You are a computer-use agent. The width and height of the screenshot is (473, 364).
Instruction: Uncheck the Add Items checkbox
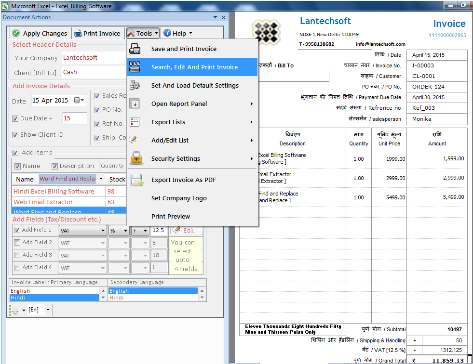coord(15,153)
